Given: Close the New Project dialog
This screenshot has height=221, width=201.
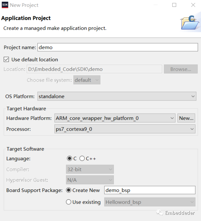Looking at the screenshot, I should point(193,5).
